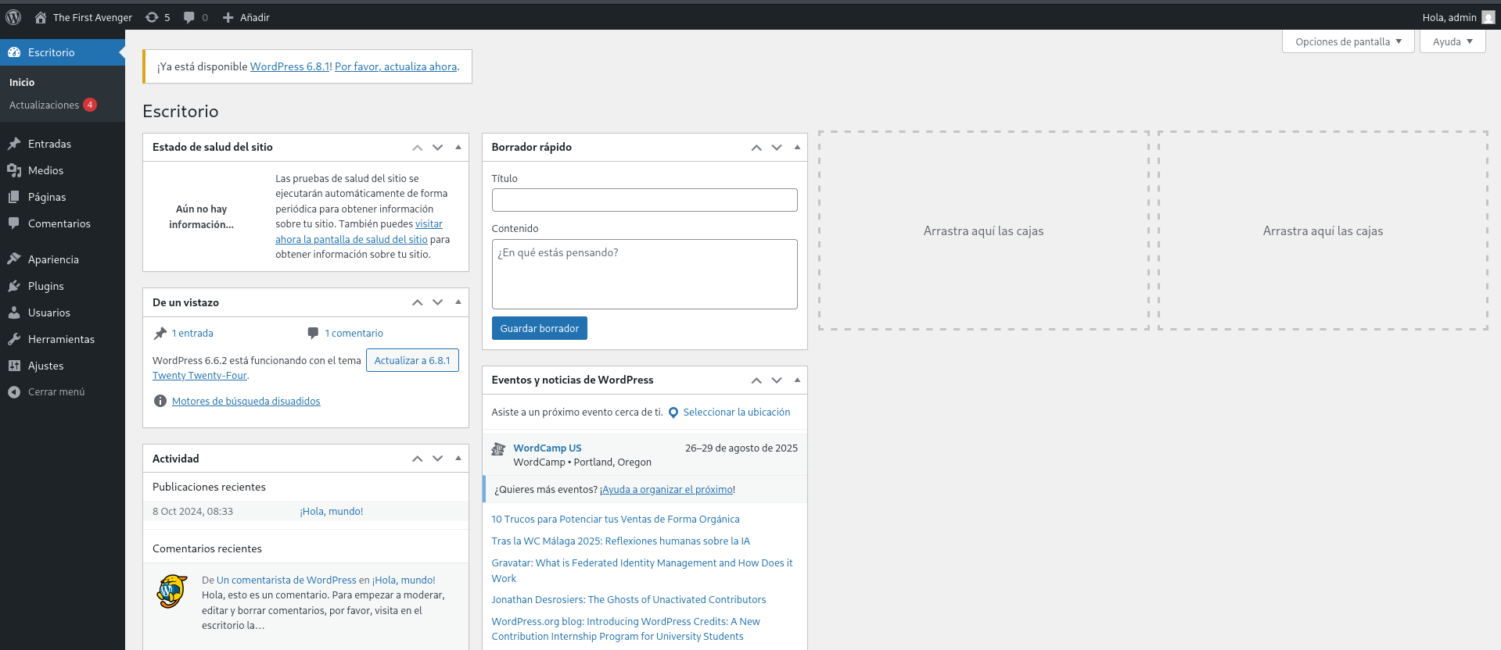Image resolution: width=1501 pixels, height=650 pixels.
Task: Click the Escritorio dashboard icon
Action: click(x=14, y=52)
